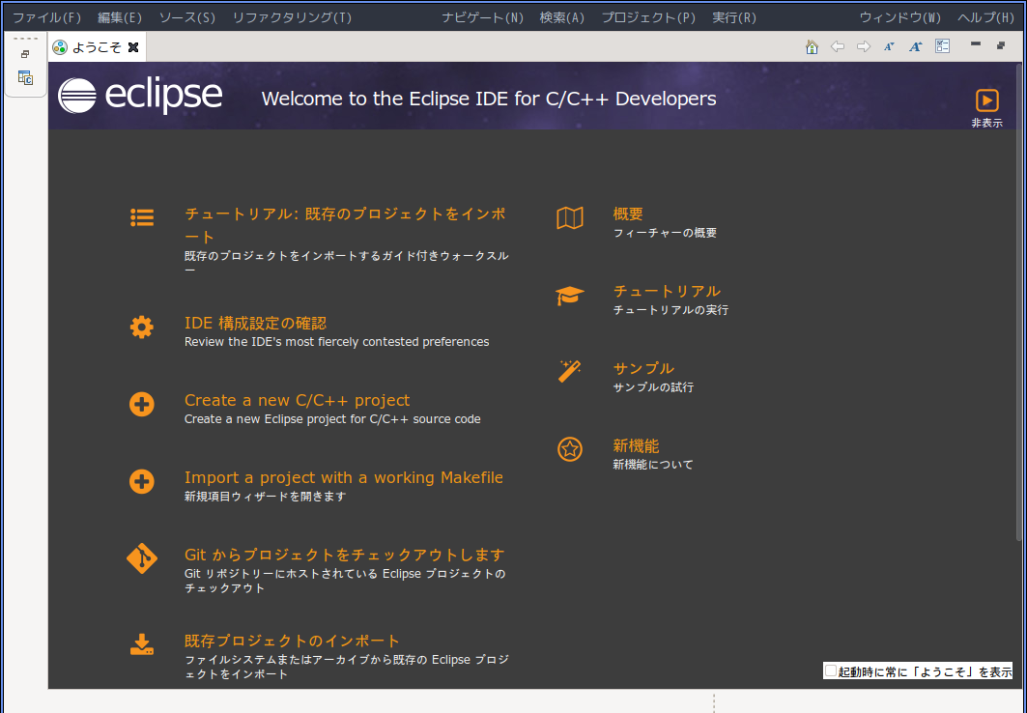Click Import a project with a working Makefile
Viewport: 1027px width, 713px height.
[x=344, y=477]
